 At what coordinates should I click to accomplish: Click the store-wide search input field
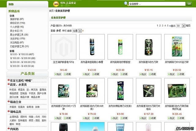point(157,4)
